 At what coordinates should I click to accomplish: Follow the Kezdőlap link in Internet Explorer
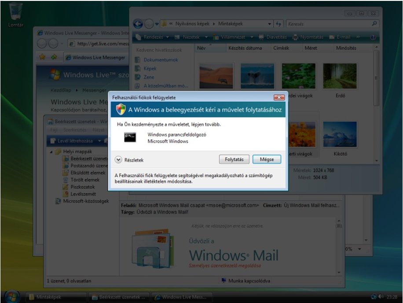[x=61, y=90]
